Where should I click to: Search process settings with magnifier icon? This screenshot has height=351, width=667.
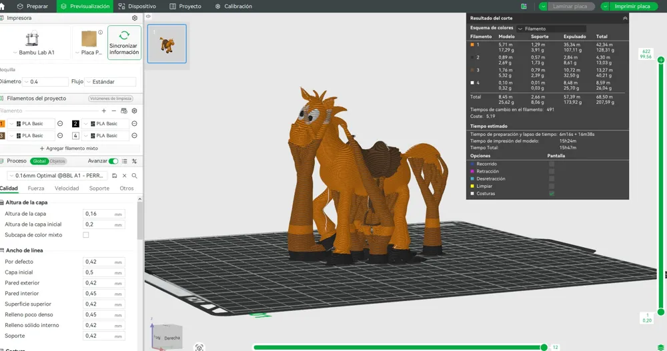pos(135,176)
